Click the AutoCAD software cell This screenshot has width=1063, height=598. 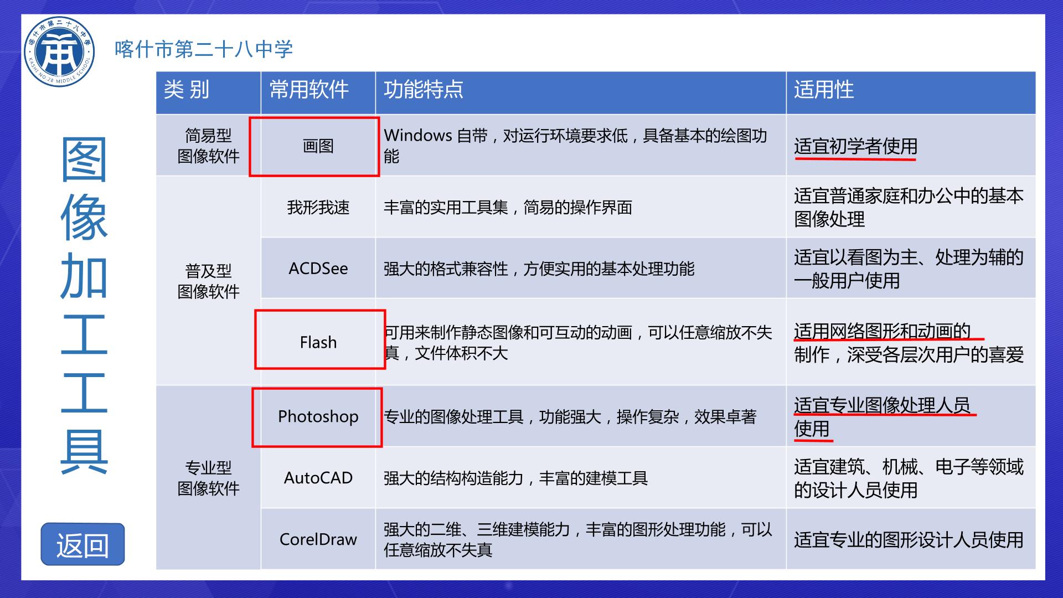pyautogui.click(x=318, y=478)
